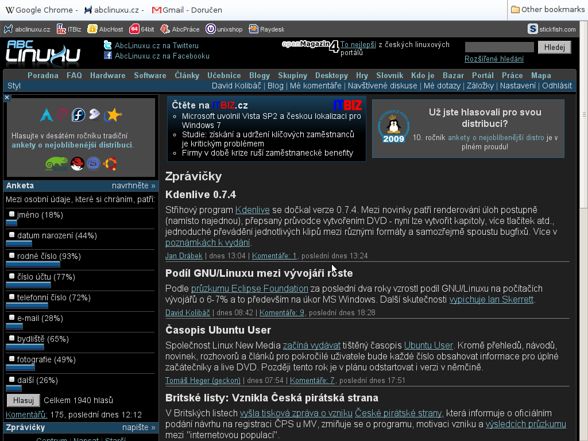Click the Hledej search button
Image resolution: width=588 pixels, height=441 pixels.
[554, 47]
